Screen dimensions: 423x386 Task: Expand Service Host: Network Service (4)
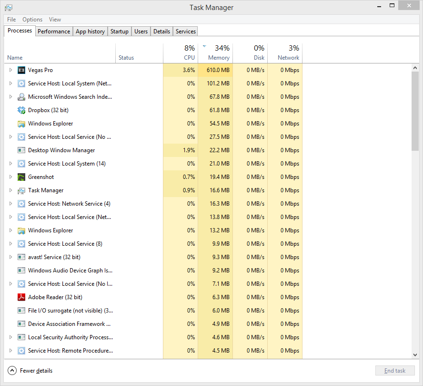click(11, 204)
